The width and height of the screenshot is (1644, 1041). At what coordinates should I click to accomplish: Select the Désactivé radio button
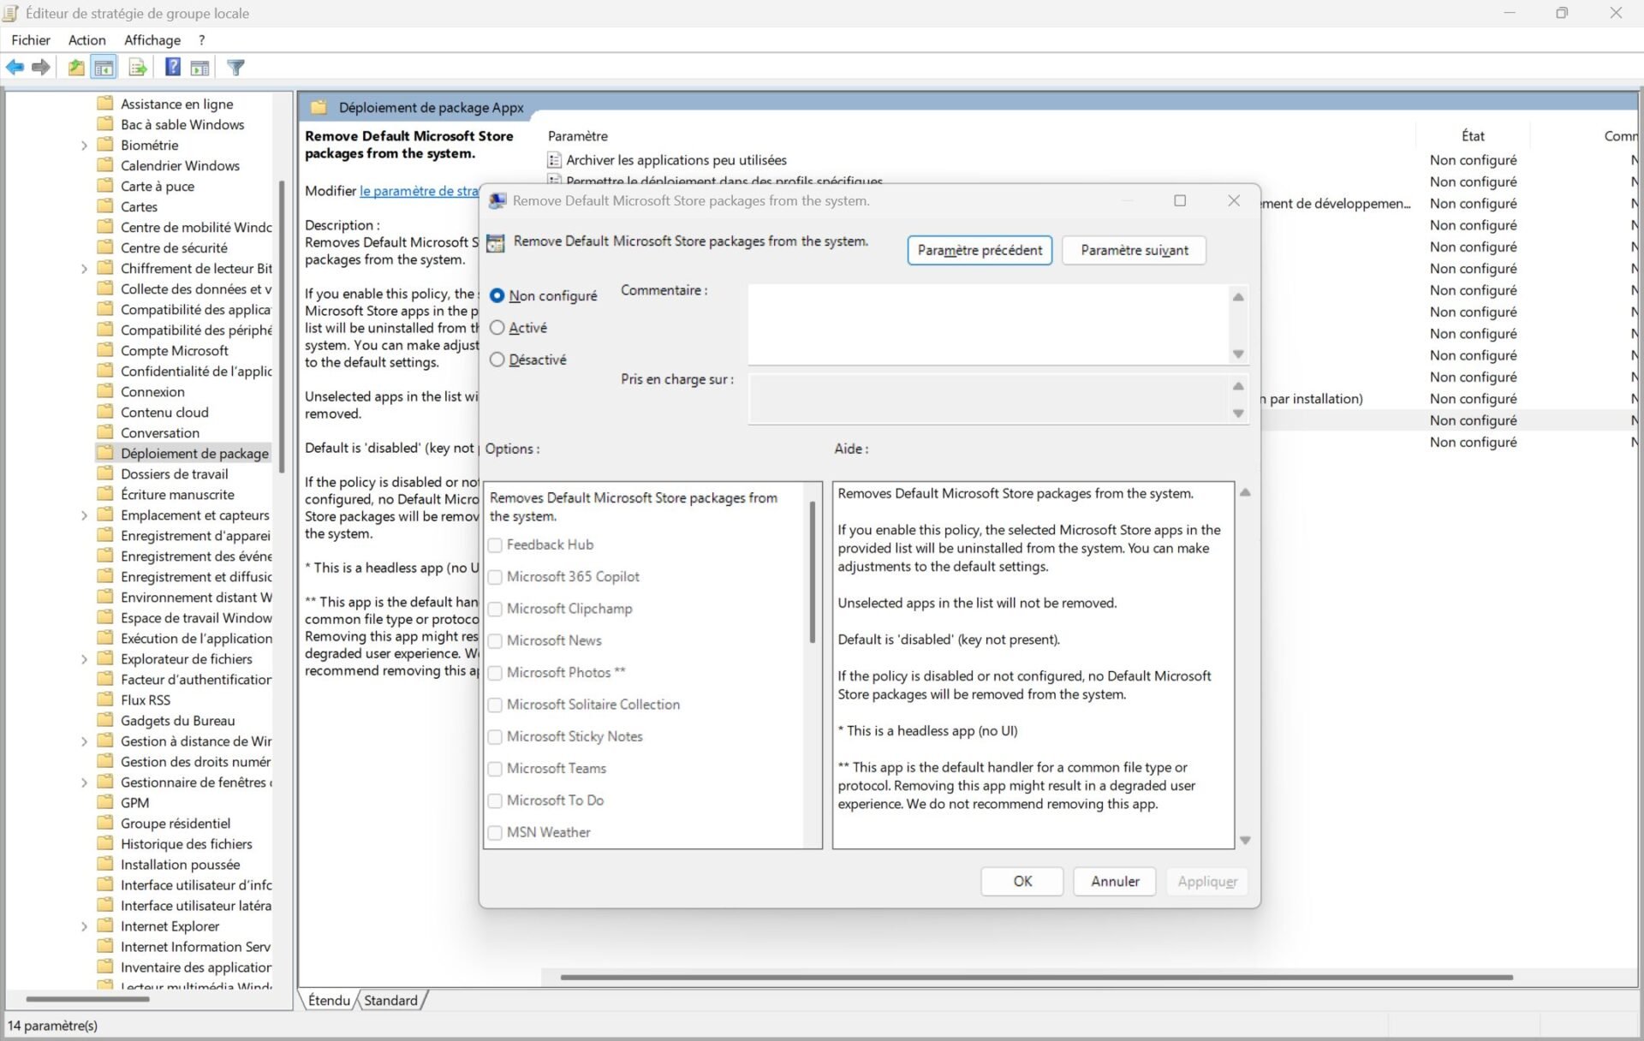point(497,360)
